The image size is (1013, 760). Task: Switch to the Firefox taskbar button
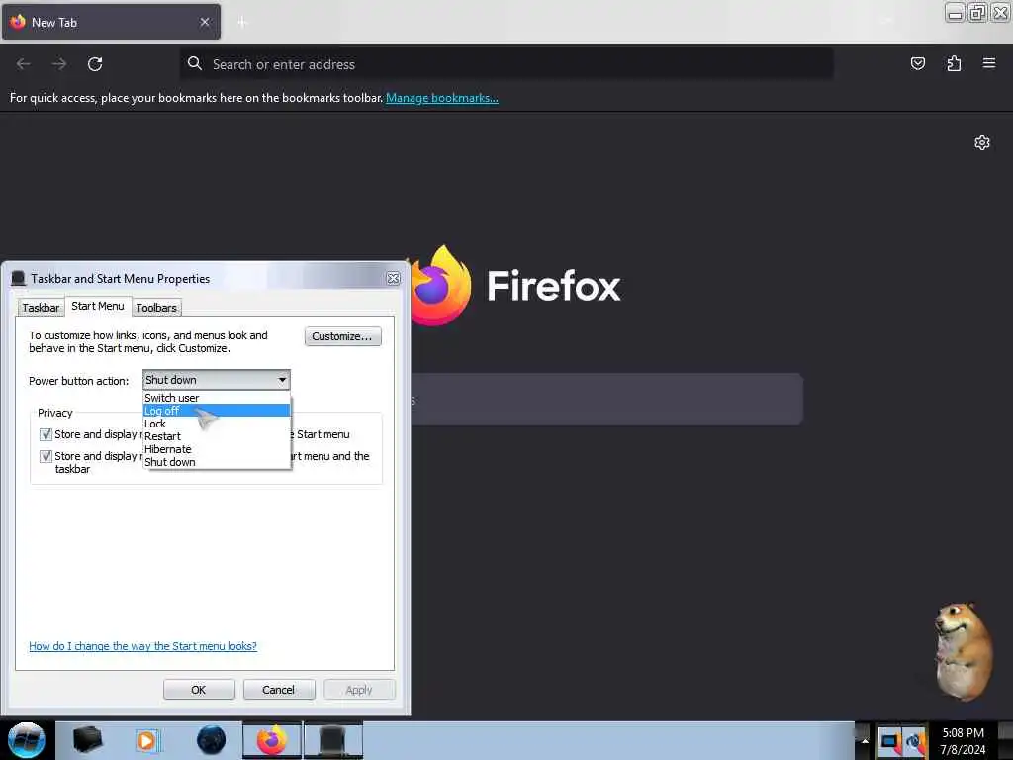272,740
